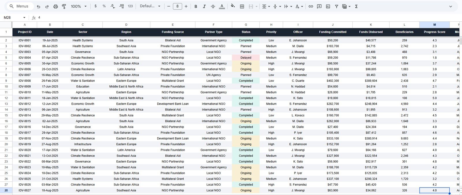Select the Infrastructure sector cell

83,144
